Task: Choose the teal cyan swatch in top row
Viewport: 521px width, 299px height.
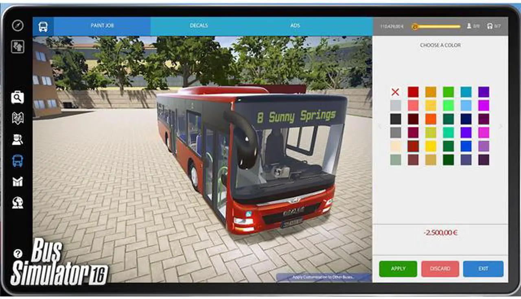Action: point(466,92)
